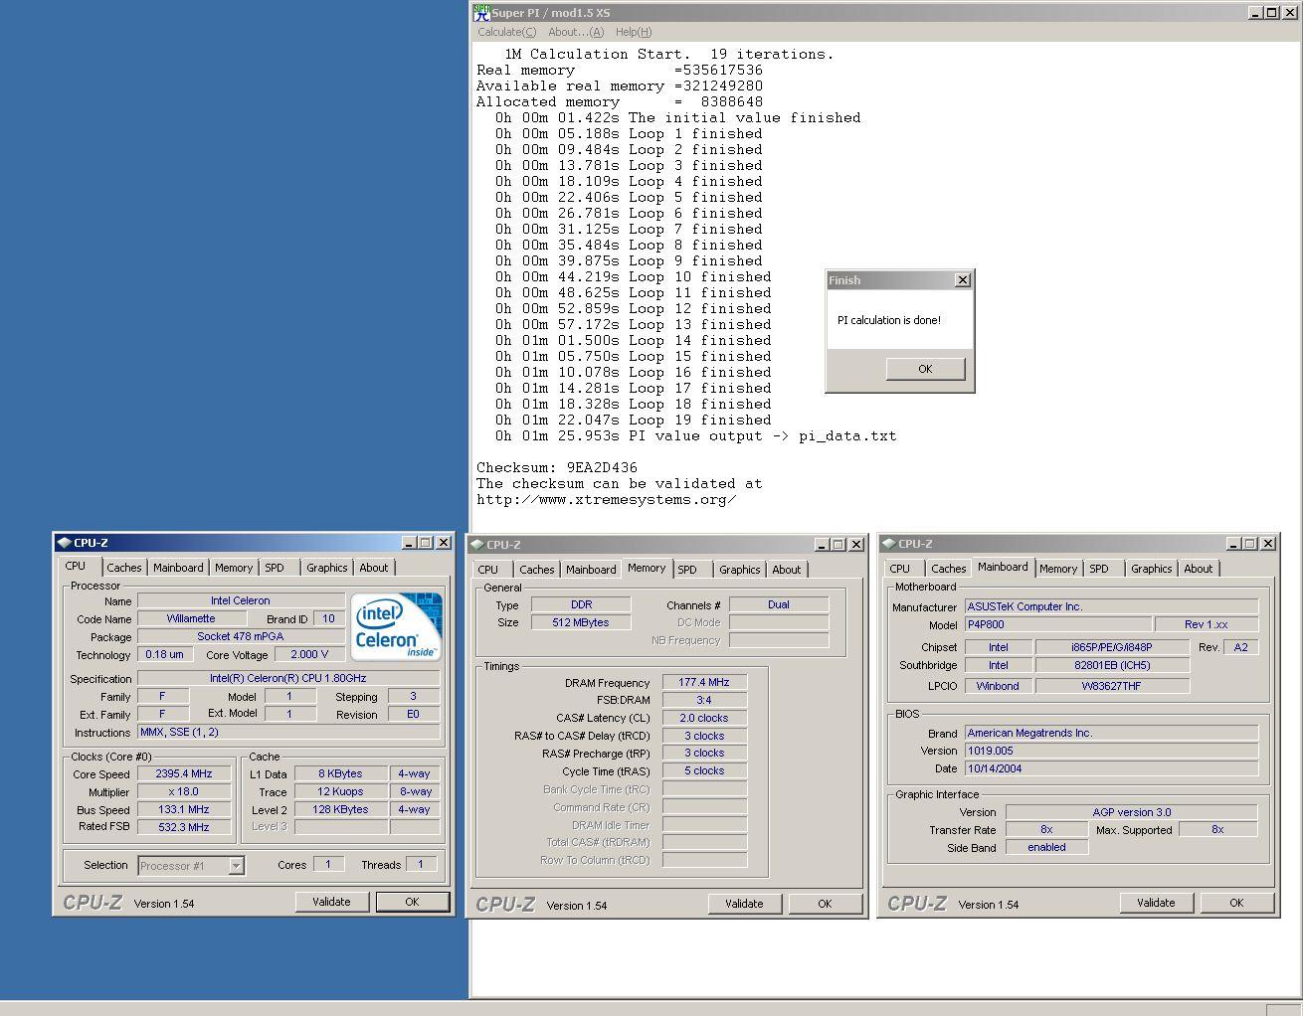Click Validate in the Mainboard CPU-Z window
This screenshot has width=1303, height=1016.
click(x=1156, y=903)
